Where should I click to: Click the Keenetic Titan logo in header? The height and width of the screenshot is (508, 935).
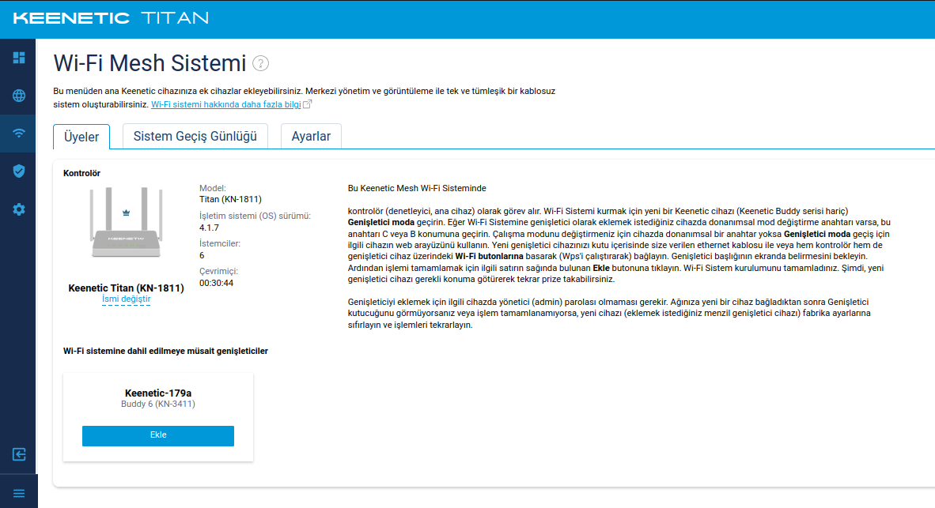click(x=111, y=18)
